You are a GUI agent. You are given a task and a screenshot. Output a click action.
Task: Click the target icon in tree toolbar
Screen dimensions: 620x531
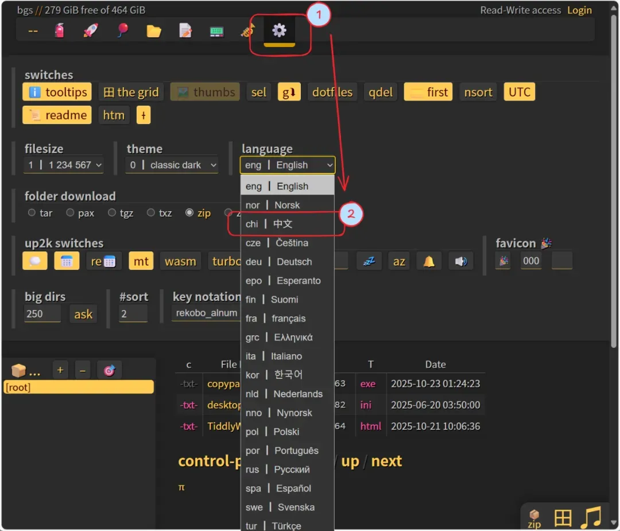[x=110, y=370]
